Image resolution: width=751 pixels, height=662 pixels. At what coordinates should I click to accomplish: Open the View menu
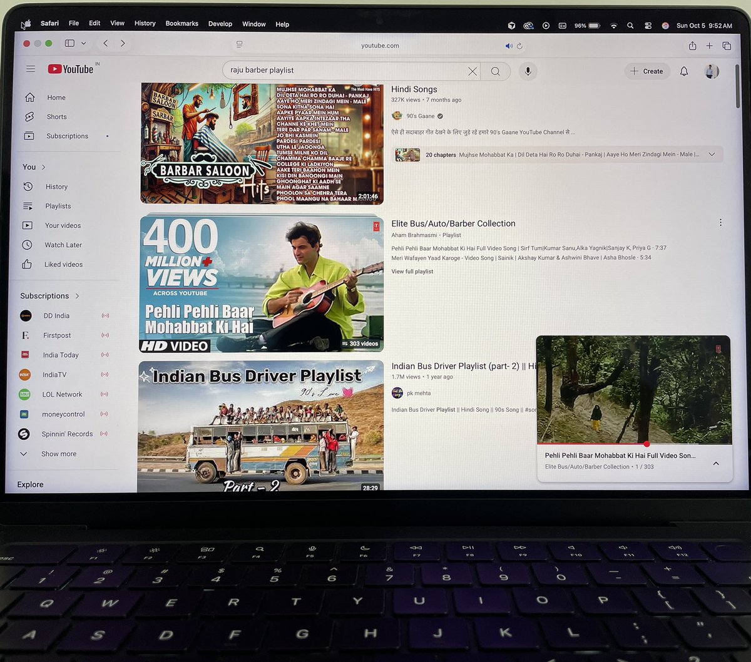(118, 23)
